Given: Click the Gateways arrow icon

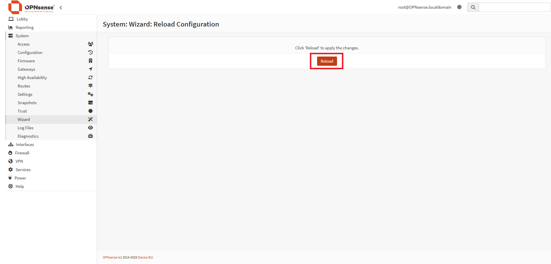Looking at the screenshot, I should (x=90, y=69).
